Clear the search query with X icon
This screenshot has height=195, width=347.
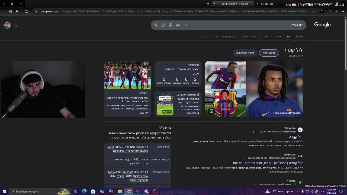pos(187,25)
